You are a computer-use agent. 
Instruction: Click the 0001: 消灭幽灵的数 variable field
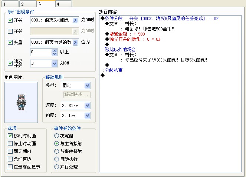pyautogui.click(x=55, y=42)
